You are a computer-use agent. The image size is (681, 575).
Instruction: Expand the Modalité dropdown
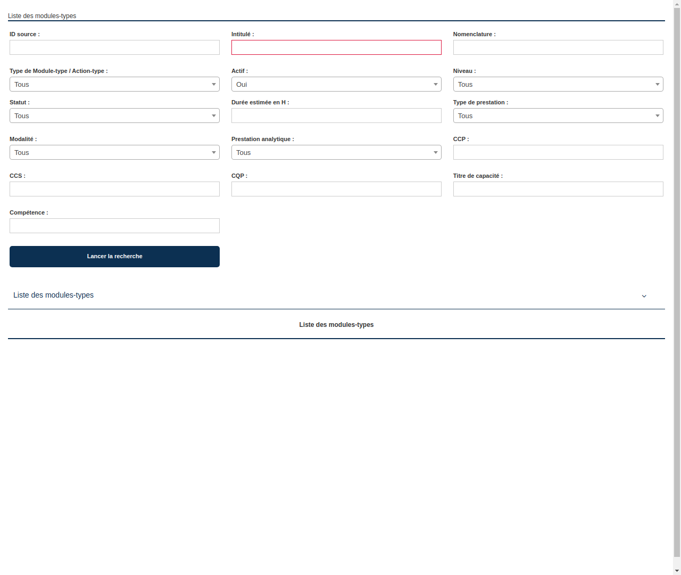pyautogui.click(x=114, y=152)
